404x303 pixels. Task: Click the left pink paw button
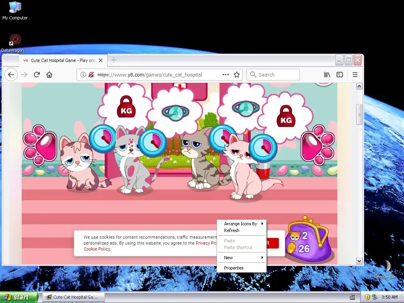pos(40,144)
